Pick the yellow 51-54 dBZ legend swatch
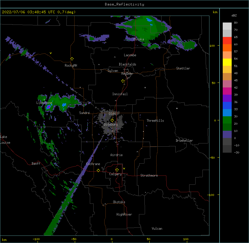The height and width of the screenshot is (243, 249). (x=227, y=62)
